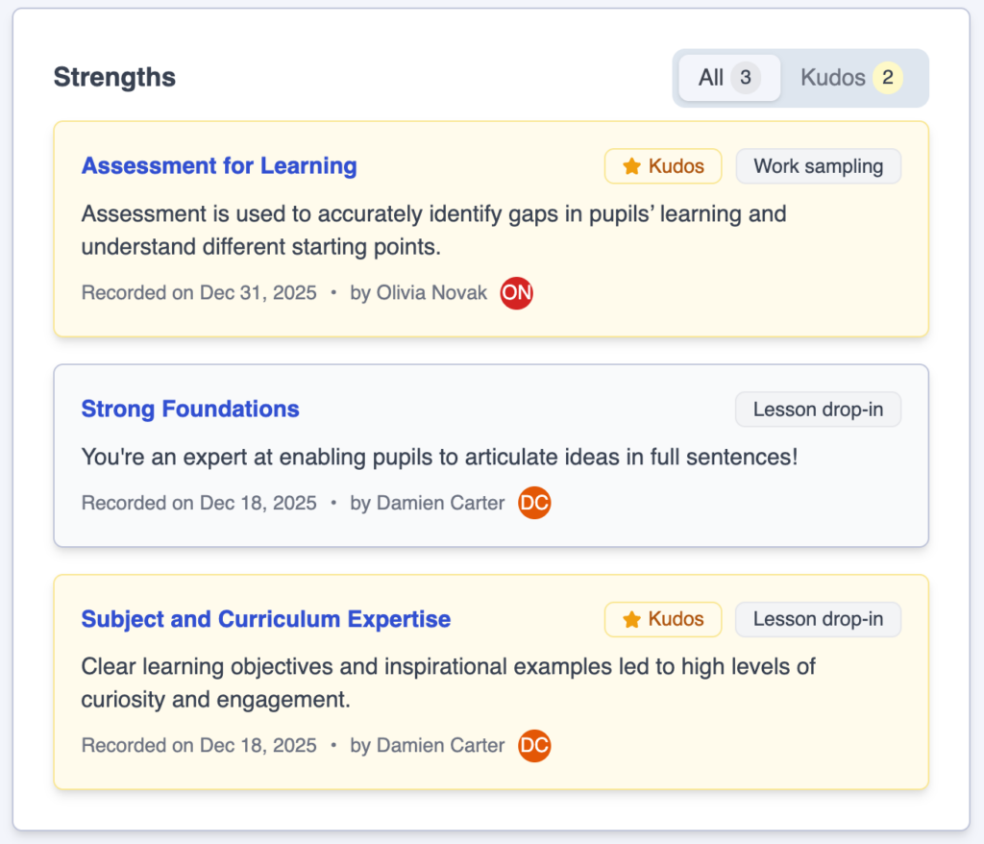The height and width of the screenshot is (844, 984).
Task: Open the Subject and Curriculum Expertise strength
Action: tap(266, 620)
